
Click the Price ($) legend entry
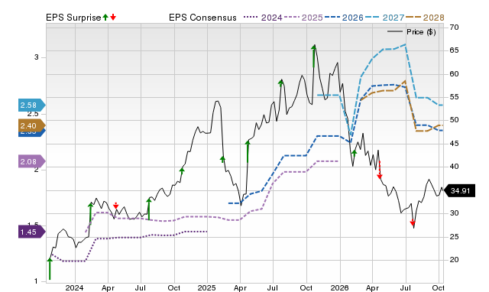point(411,32)
